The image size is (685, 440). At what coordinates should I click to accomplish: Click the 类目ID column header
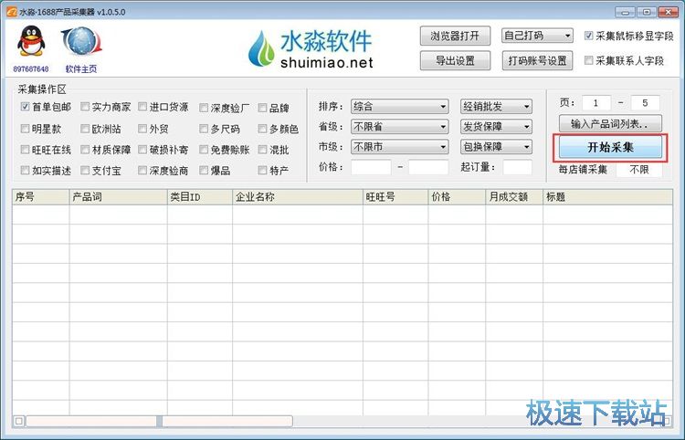200,197
